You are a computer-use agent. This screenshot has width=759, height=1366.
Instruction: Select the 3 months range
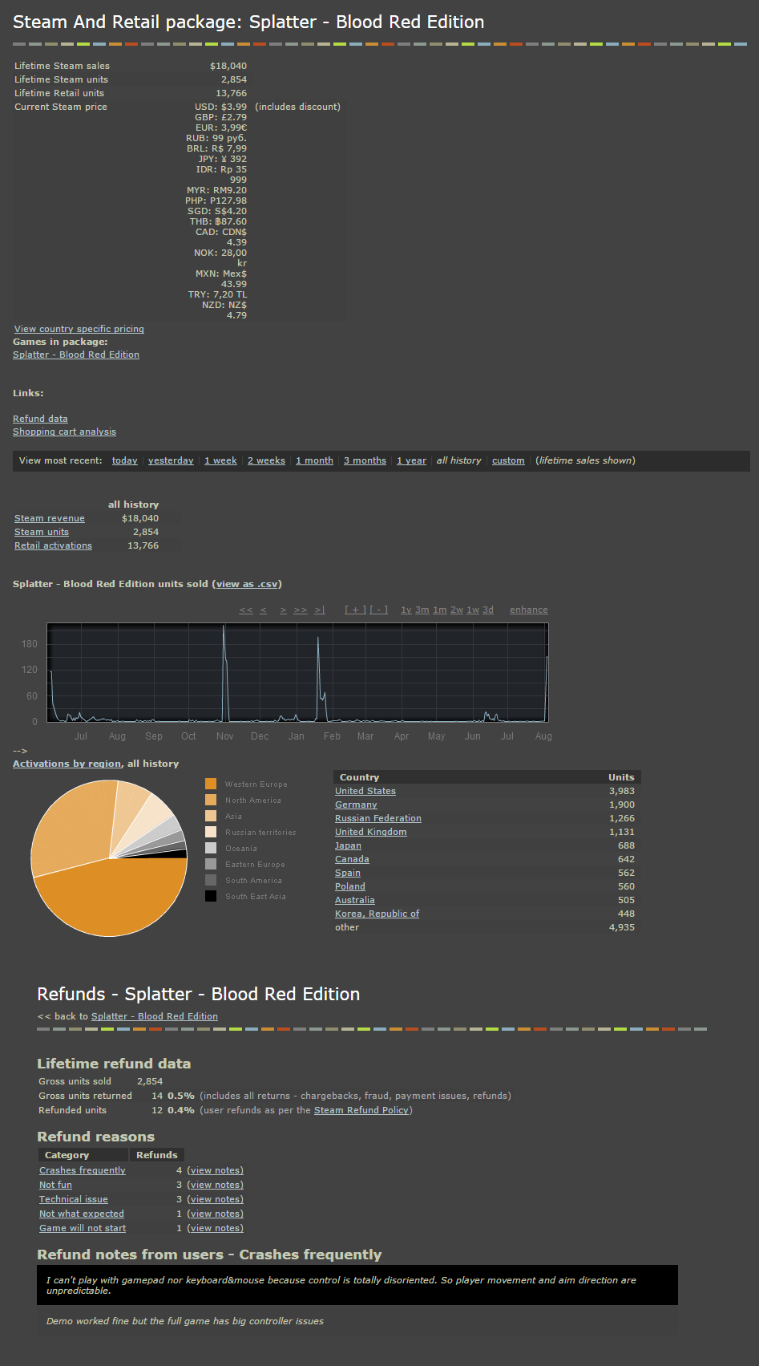(365, 460)
